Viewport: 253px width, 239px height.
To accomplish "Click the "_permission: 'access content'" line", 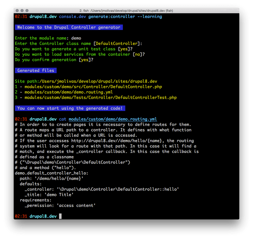I will (60, 205).
